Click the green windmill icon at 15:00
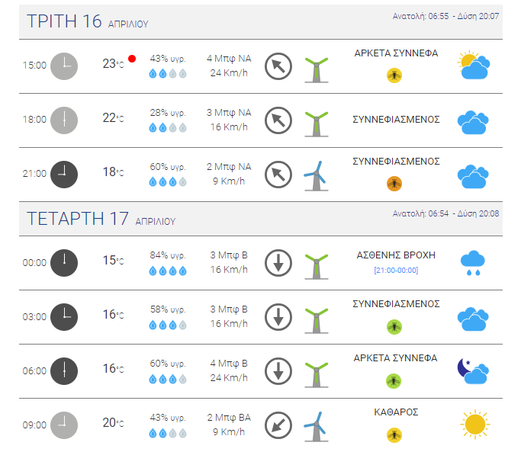The width and height of the screenshot is (508, 452). coord(317,69)
